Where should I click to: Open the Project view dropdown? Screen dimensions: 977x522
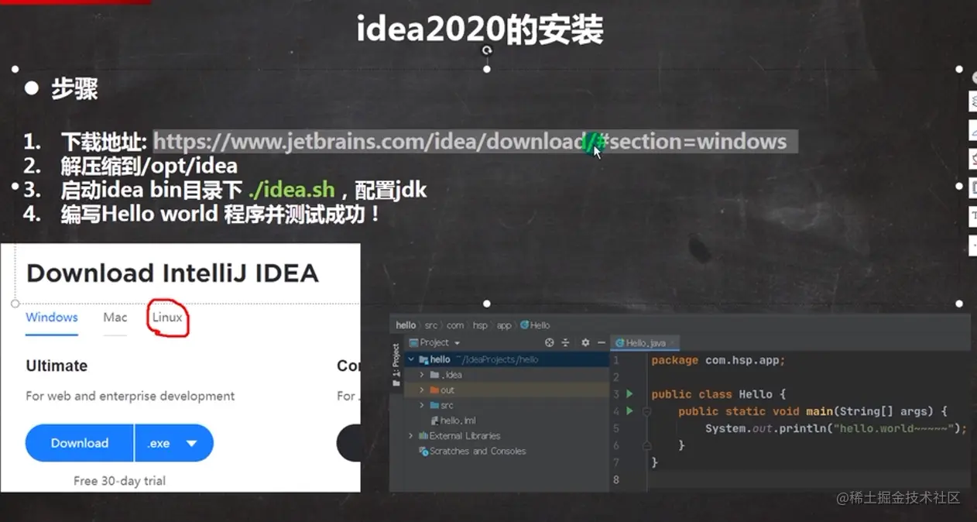(x=457, y=342)
